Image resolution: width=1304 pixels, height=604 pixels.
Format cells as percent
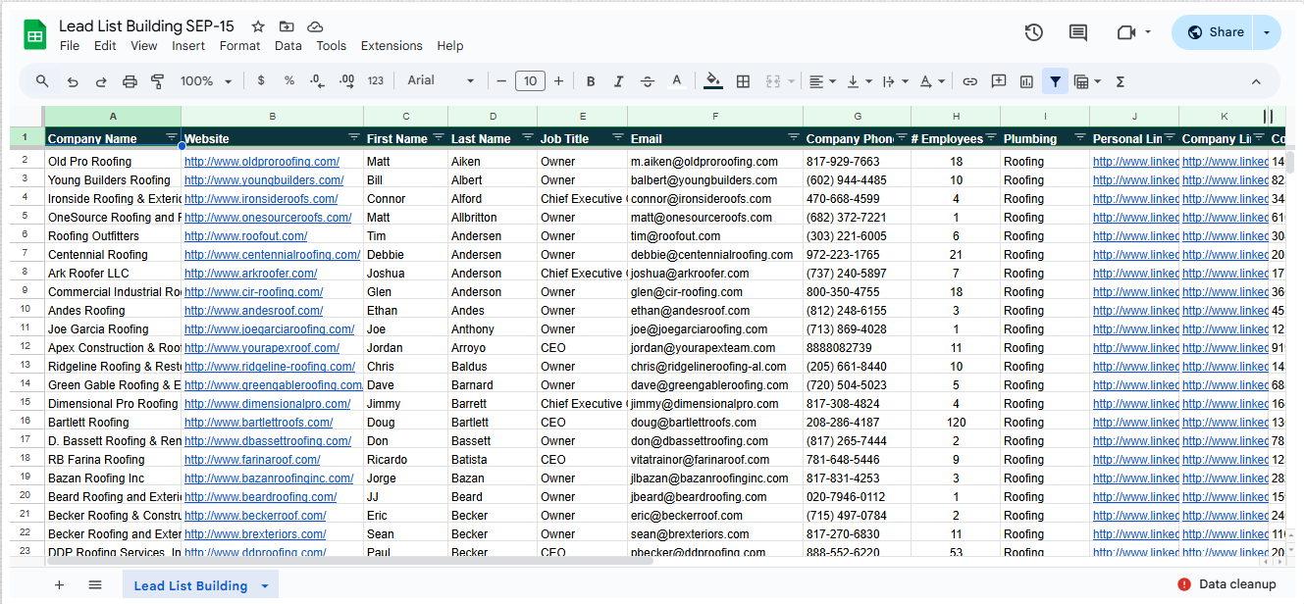point(289,81)
